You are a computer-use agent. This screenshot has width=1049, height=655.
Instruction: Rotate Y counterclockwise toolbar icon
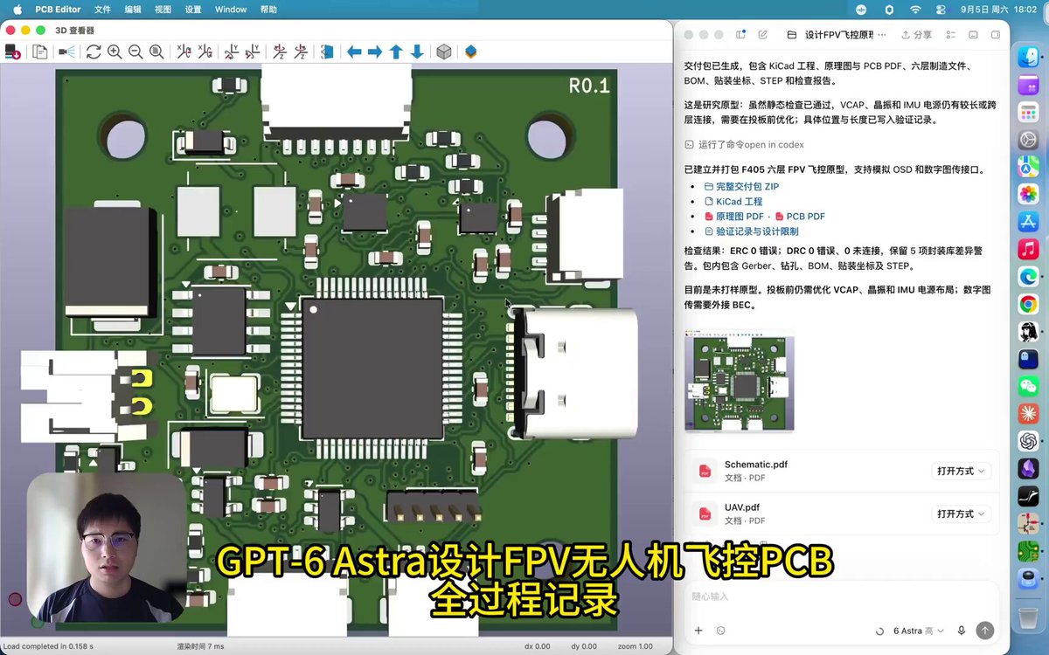click(253, 52)
